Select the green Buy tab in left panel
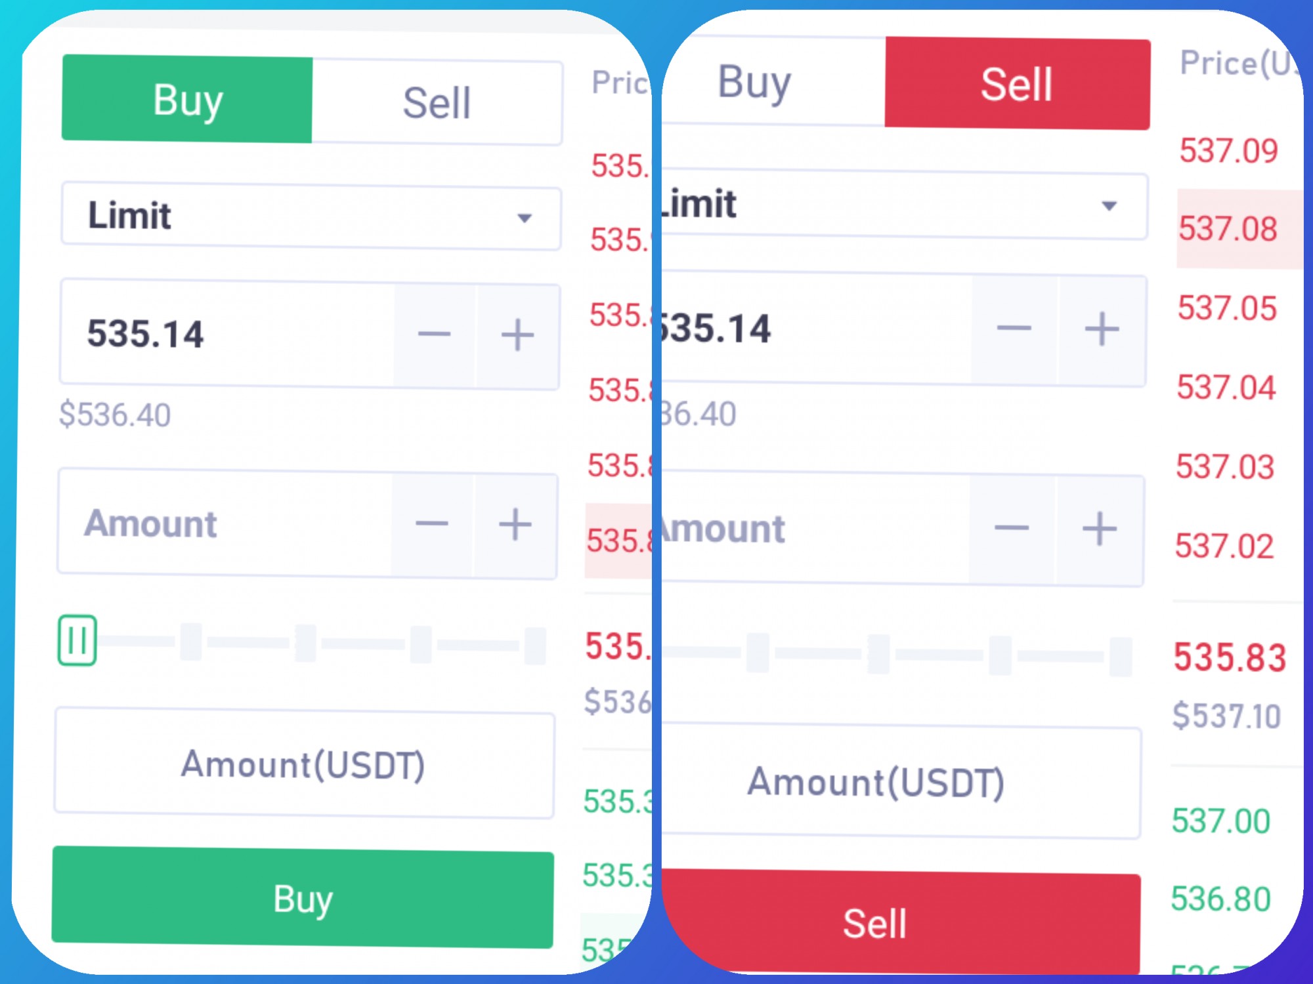1313x984 pixels. coord(188,100)
